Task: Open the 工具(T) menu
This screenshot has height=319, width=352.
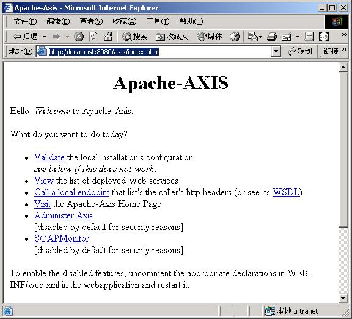Action: [x=158, y=21]
